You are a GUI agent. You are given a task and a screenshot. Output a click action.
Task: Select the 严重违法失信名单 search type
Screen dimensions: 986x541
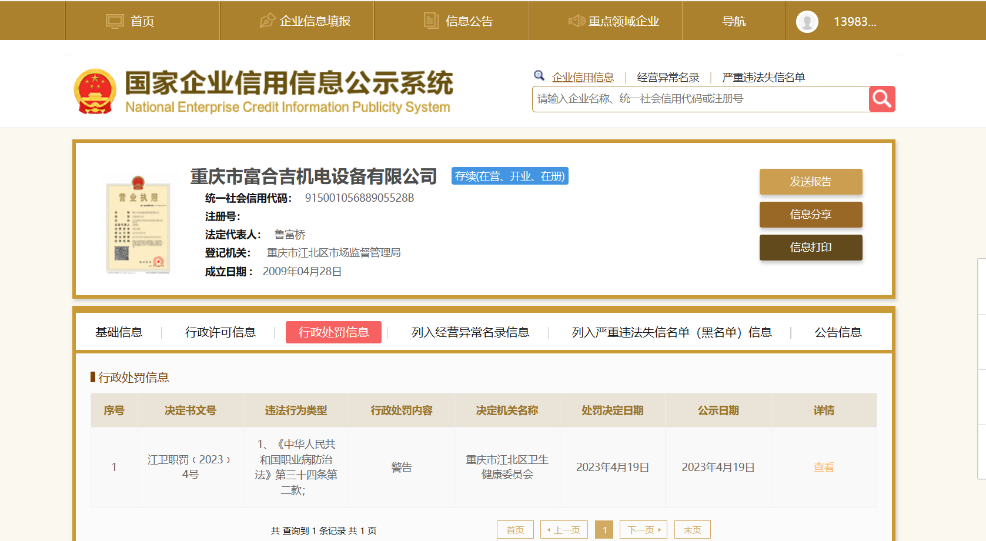click(763, 77)
